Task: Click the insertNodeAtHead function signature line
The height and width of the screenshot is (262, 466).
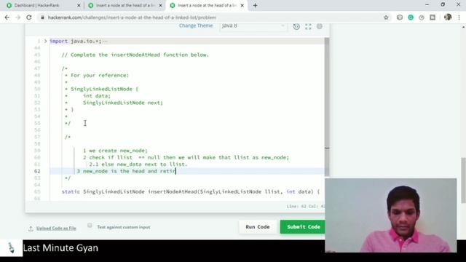Action: (191, 192)
